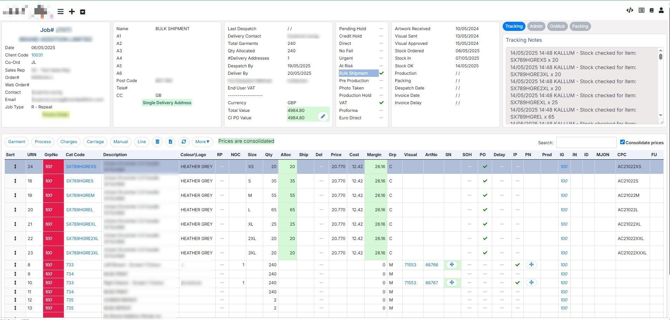This screenshot has height=320, width=670.
Task: Open the hamburger menu icon
Action: tap(60, 12)
